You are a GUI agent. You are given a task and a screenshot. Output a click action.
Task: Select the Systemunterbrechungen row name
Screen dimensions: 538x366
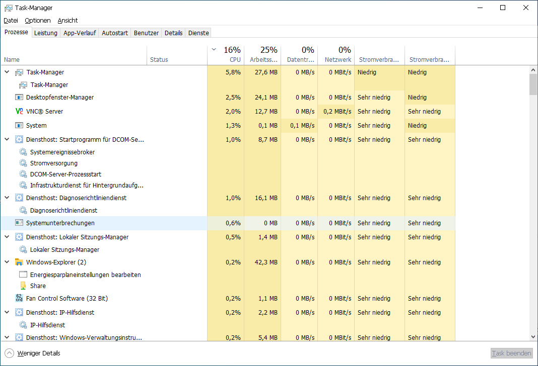60,223
